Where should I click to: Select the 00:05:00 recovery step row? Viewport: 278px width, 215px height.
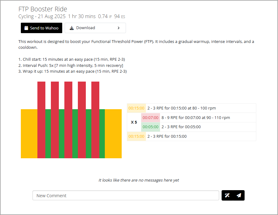(x=199, y=127)
